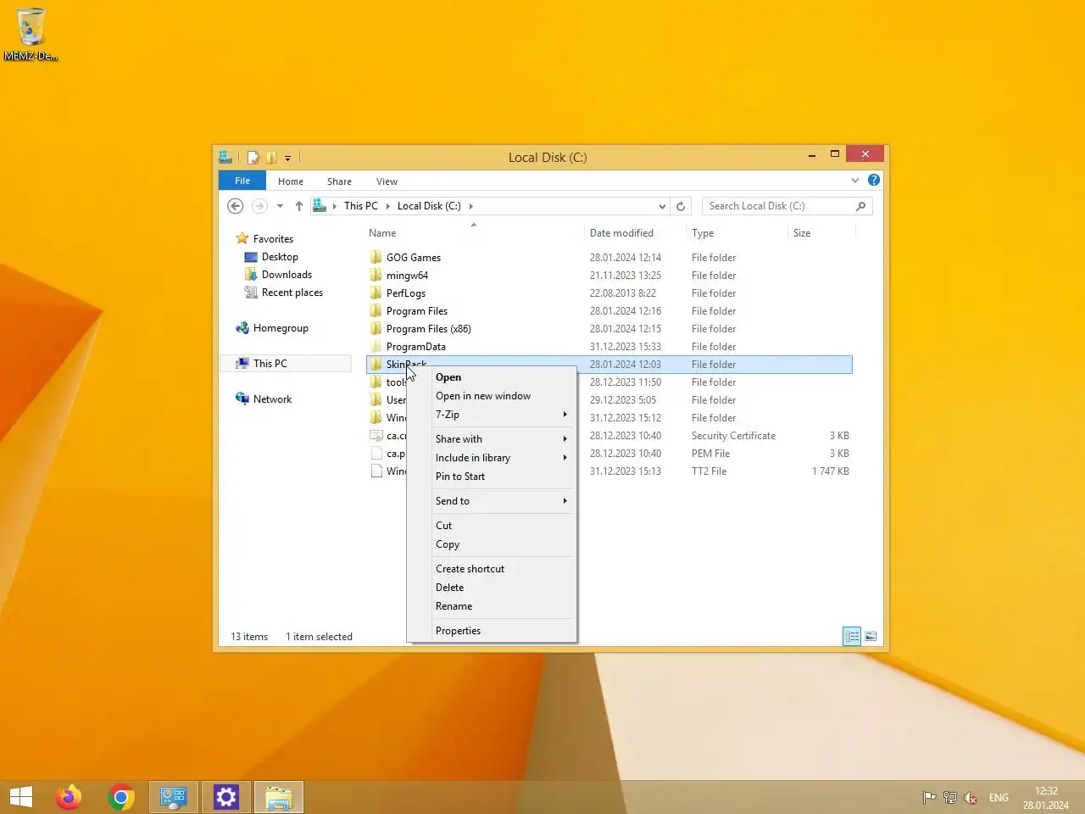Expand the Send to submenu
The width and height of the screenshot is (1085, 814).
pyautogui.click(x=492, y=501)
